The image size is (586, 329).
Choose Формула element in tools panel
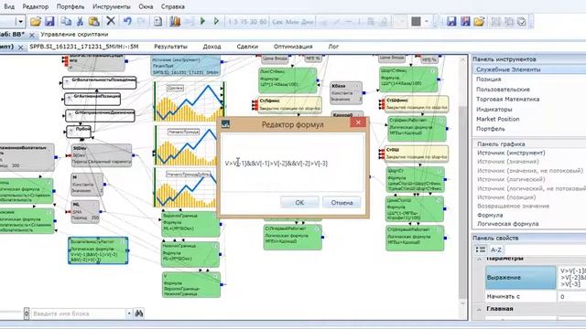coord(490,216)
